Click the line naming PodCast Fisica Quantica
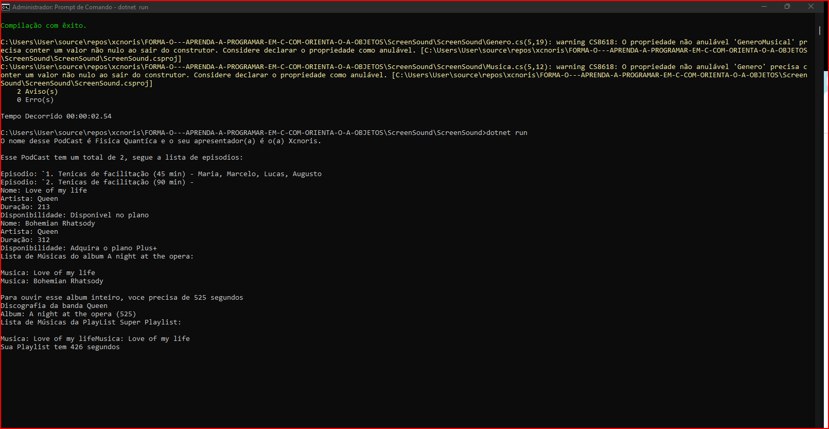Viewport: 829px width, 429px height. [161, 141]
